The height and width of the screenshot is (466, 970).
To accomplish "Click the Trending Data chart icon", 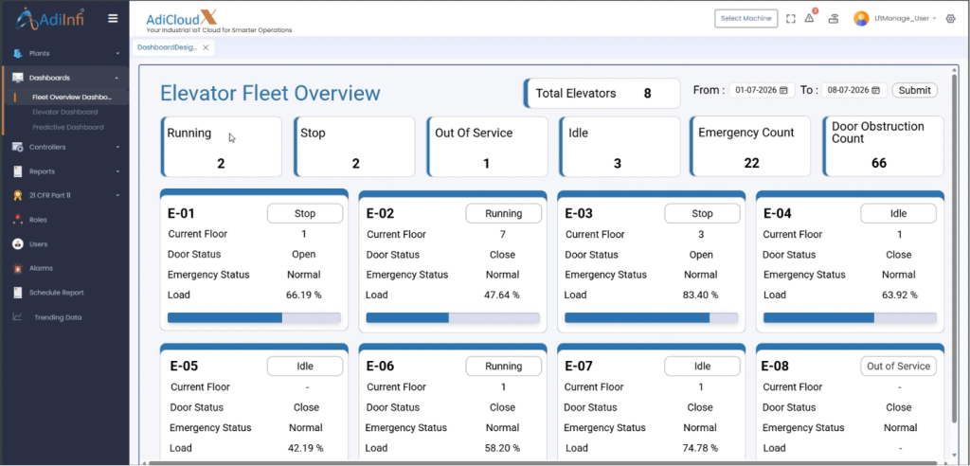I will (17, 317).
